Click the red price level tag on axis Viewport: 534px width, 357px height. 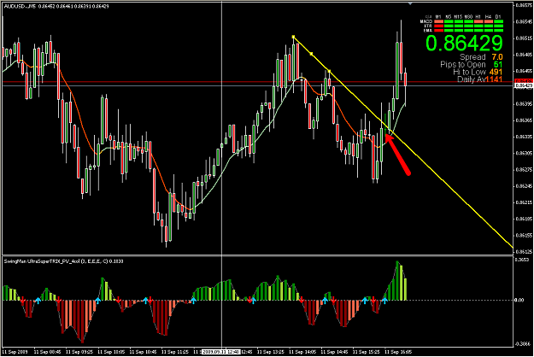[524, 81]
